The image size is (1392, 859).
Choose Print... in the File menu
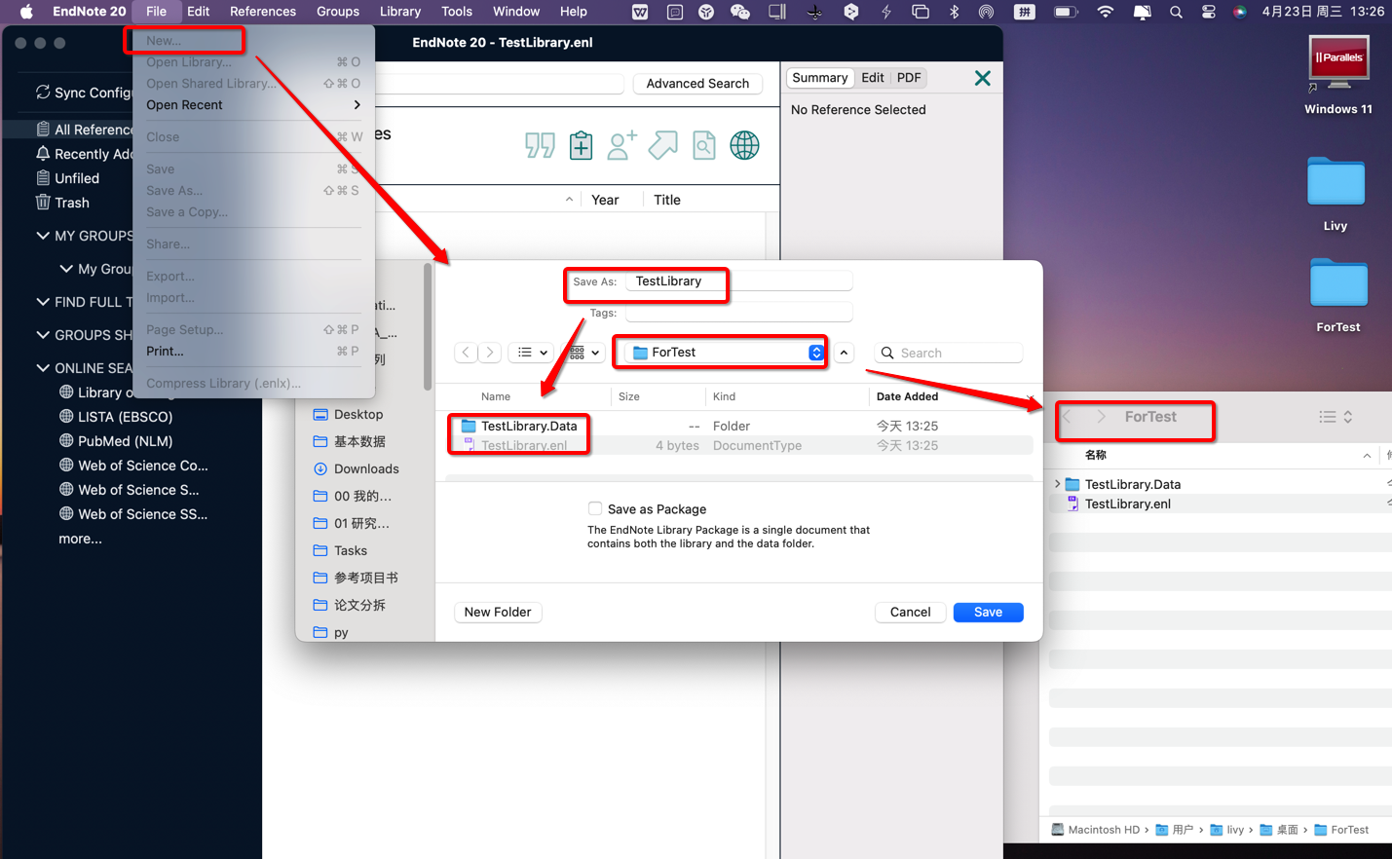[x=253, y=352]
